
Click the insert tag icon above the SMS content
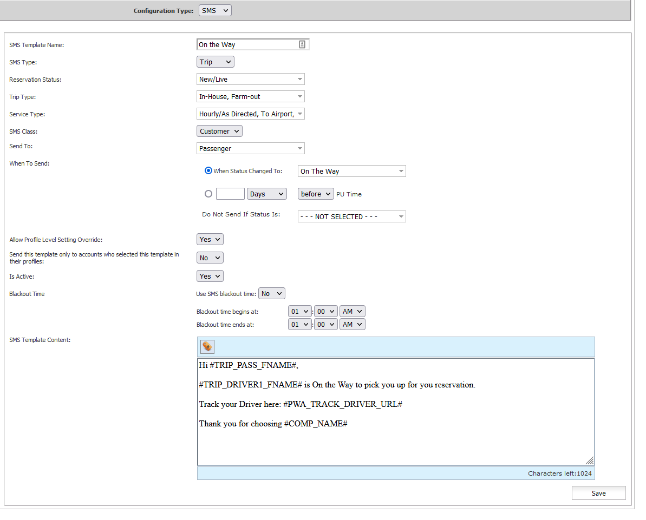click(x=207, y=347)
